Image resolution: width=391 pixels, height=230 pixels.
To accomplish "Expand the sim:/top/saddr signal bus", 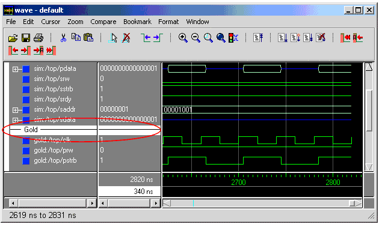I will [15, 110].
